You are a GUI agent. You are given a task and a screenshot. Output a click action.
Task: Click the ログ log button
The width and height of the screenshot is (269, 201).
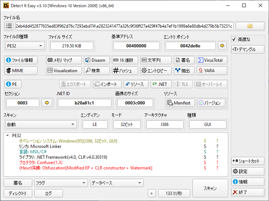pos(49,193)
